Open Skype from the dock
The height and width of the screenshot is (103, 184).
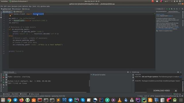pyautogui.click(x=83, y=100)
